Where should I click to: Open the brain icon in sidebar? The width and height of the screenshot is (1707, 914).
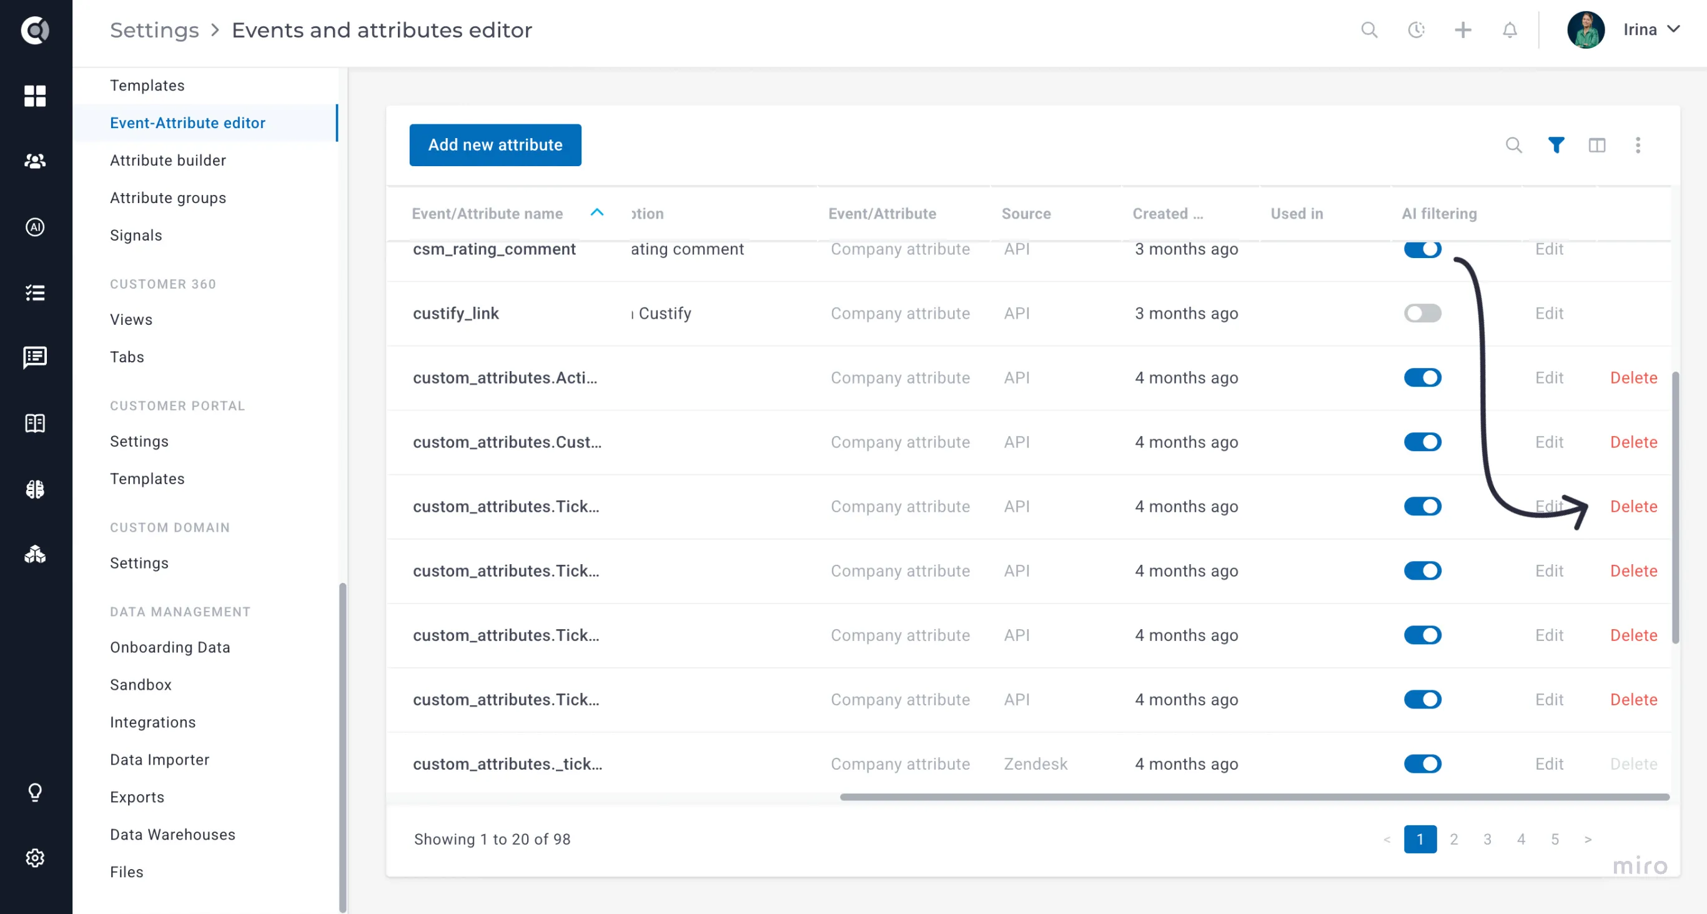[35, 489]
